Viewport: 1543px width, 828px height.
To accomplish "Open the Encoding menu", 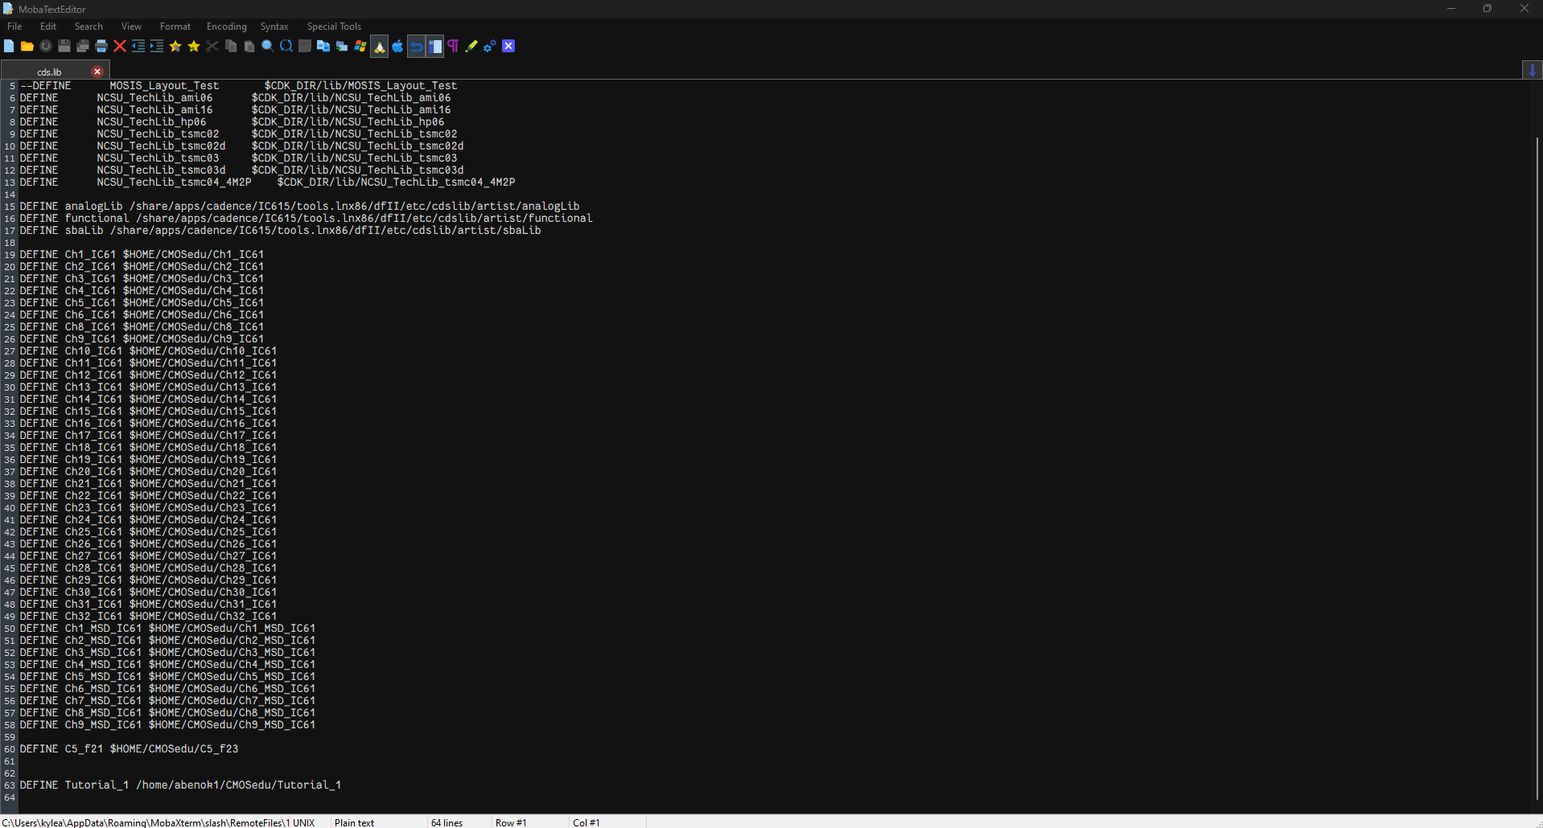I will click(x=227, y=27).
